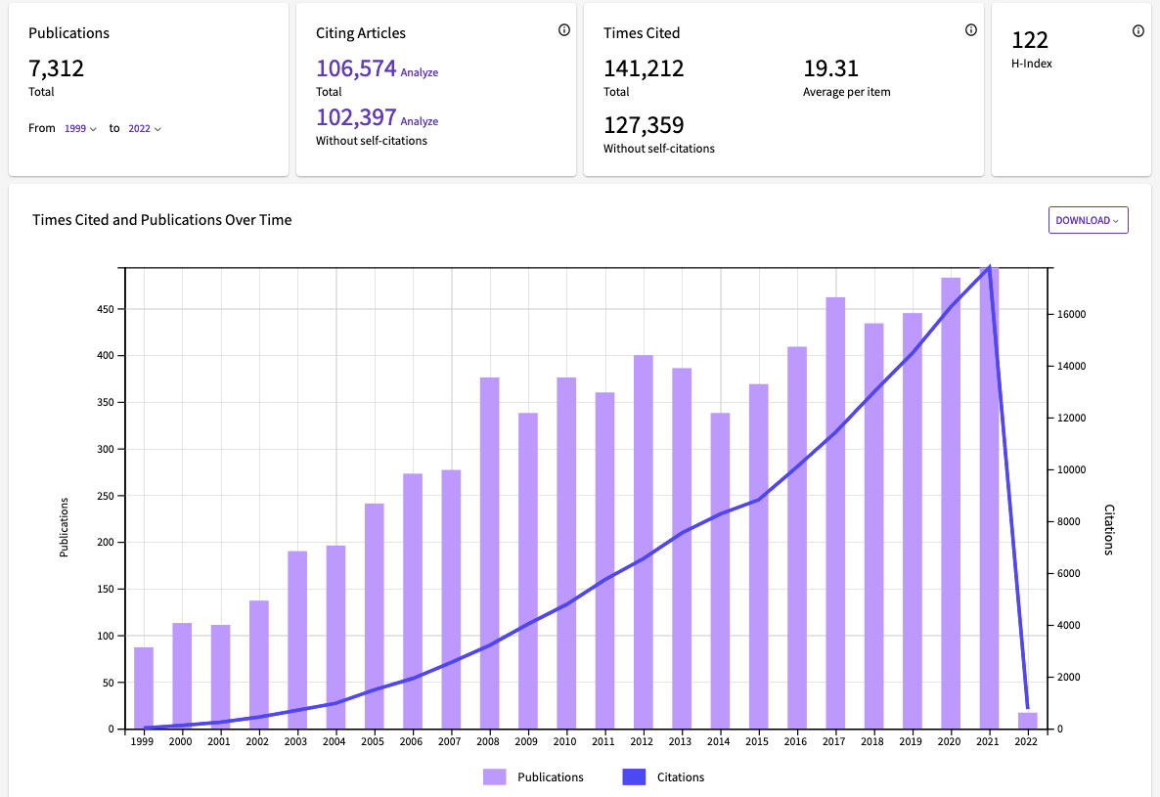This screenshot has height=797, width=1160.
Task: Open the 106,574 citing articles count
Action: click(356, 68)
